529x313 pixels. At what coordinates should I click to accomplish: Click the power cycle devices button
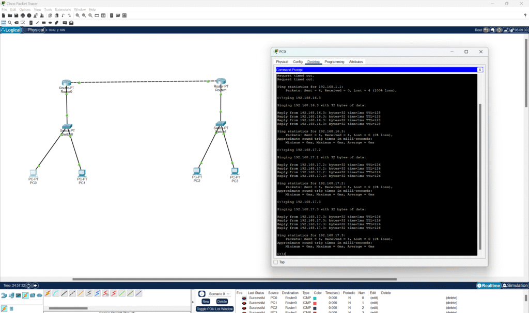29,285
